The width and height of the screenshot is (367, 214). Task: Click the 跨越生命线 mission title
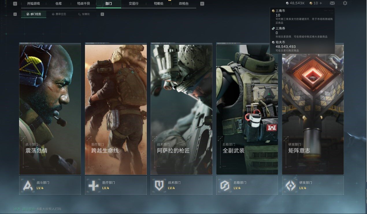[105, 150]
